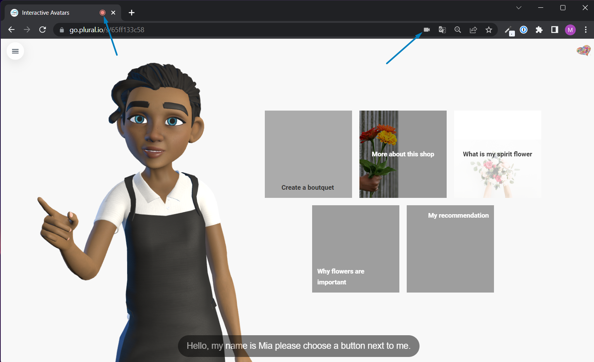Bookmark this page with the star

[x=489, y=30]
